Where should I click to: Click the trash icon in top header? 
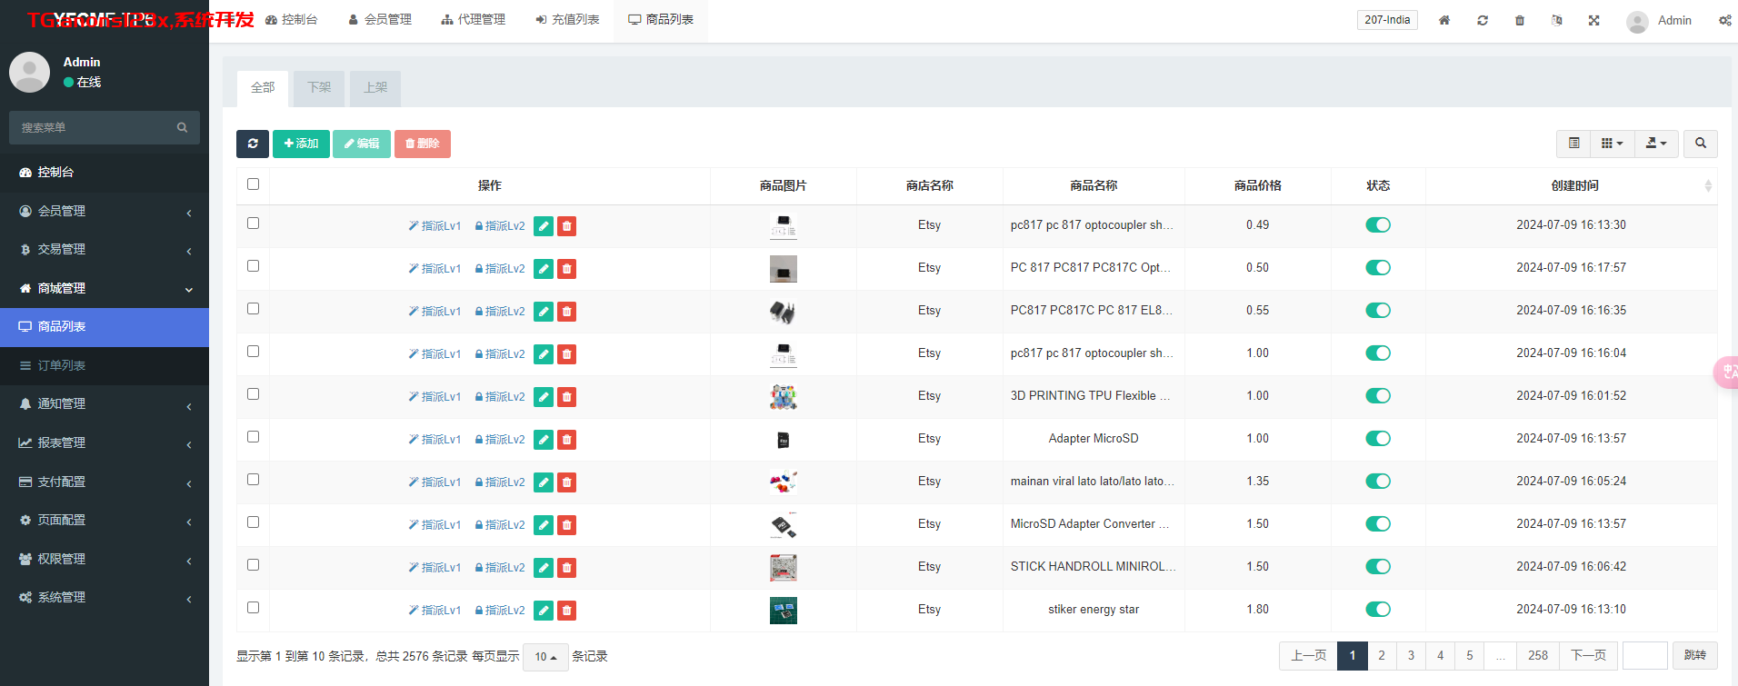point(1519,20)
